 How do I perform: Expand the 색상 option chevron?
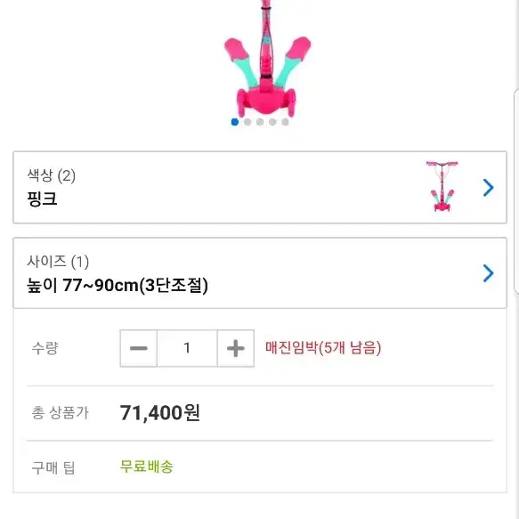pos(488,188)
